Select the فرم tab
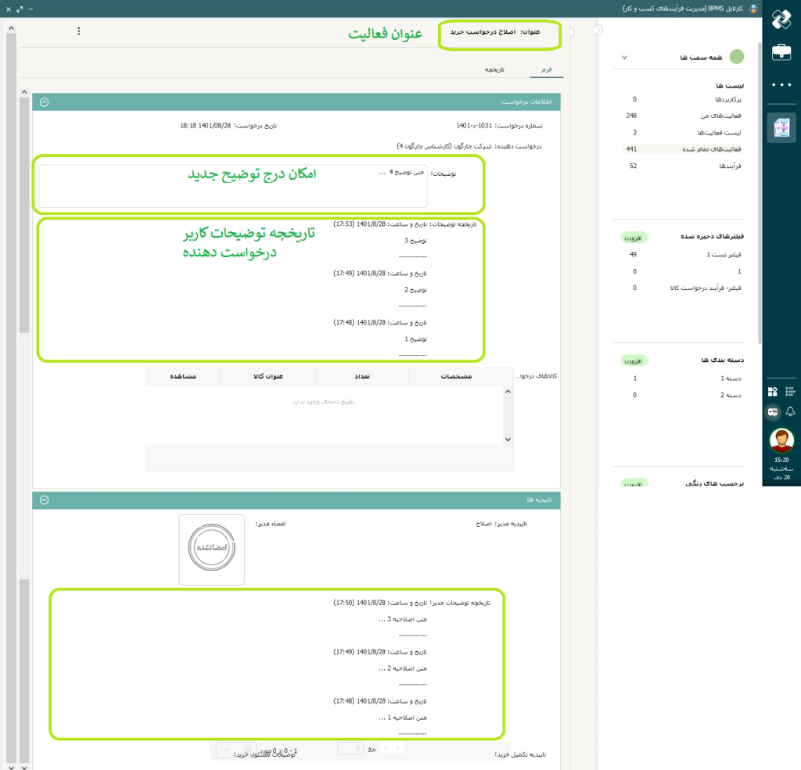Image resolution: width=801 pixels, height=770 pixels. pyautogui.click(x=547, y=70)
